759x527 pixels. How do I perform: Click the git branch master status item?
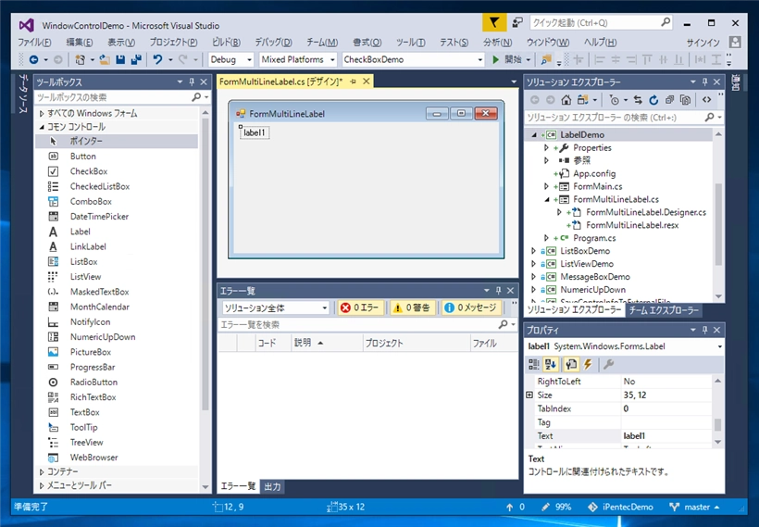695,508
